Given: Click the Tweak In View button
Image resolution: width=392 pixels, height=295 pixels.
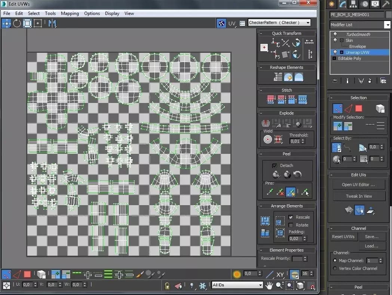Looking at the screenshot, I should click(x=359, y=196).
